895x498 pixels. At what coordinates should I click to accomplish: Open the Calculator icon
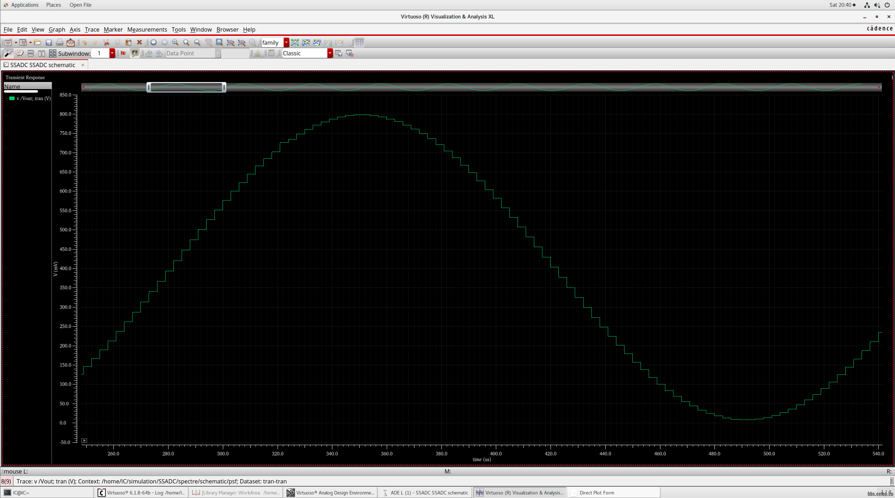(272, 53)
